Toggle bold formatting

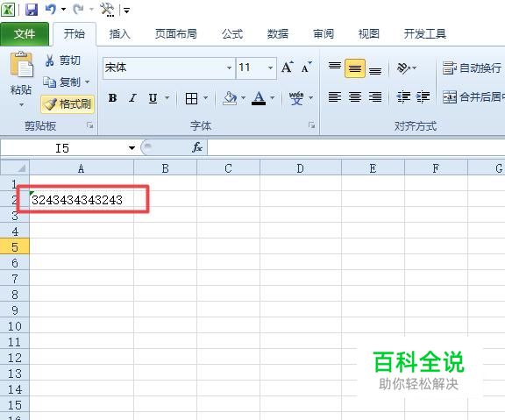coord(112,97)
